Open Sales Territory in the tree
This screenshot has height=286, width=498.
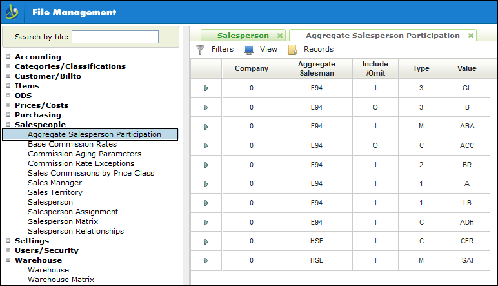pyautogui.click(x=55, y=192)
